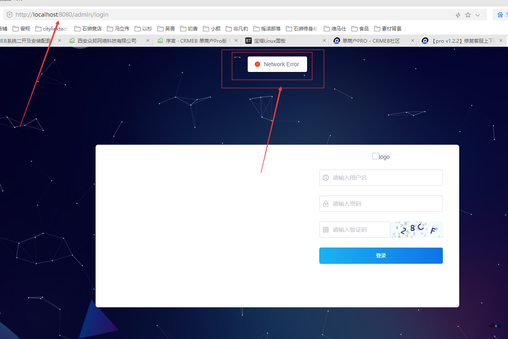Close the 西安众邦网络科技有限公司 tab
This screenshot has height=339, width=508.
pyautogui.click(x=148, y=41)
